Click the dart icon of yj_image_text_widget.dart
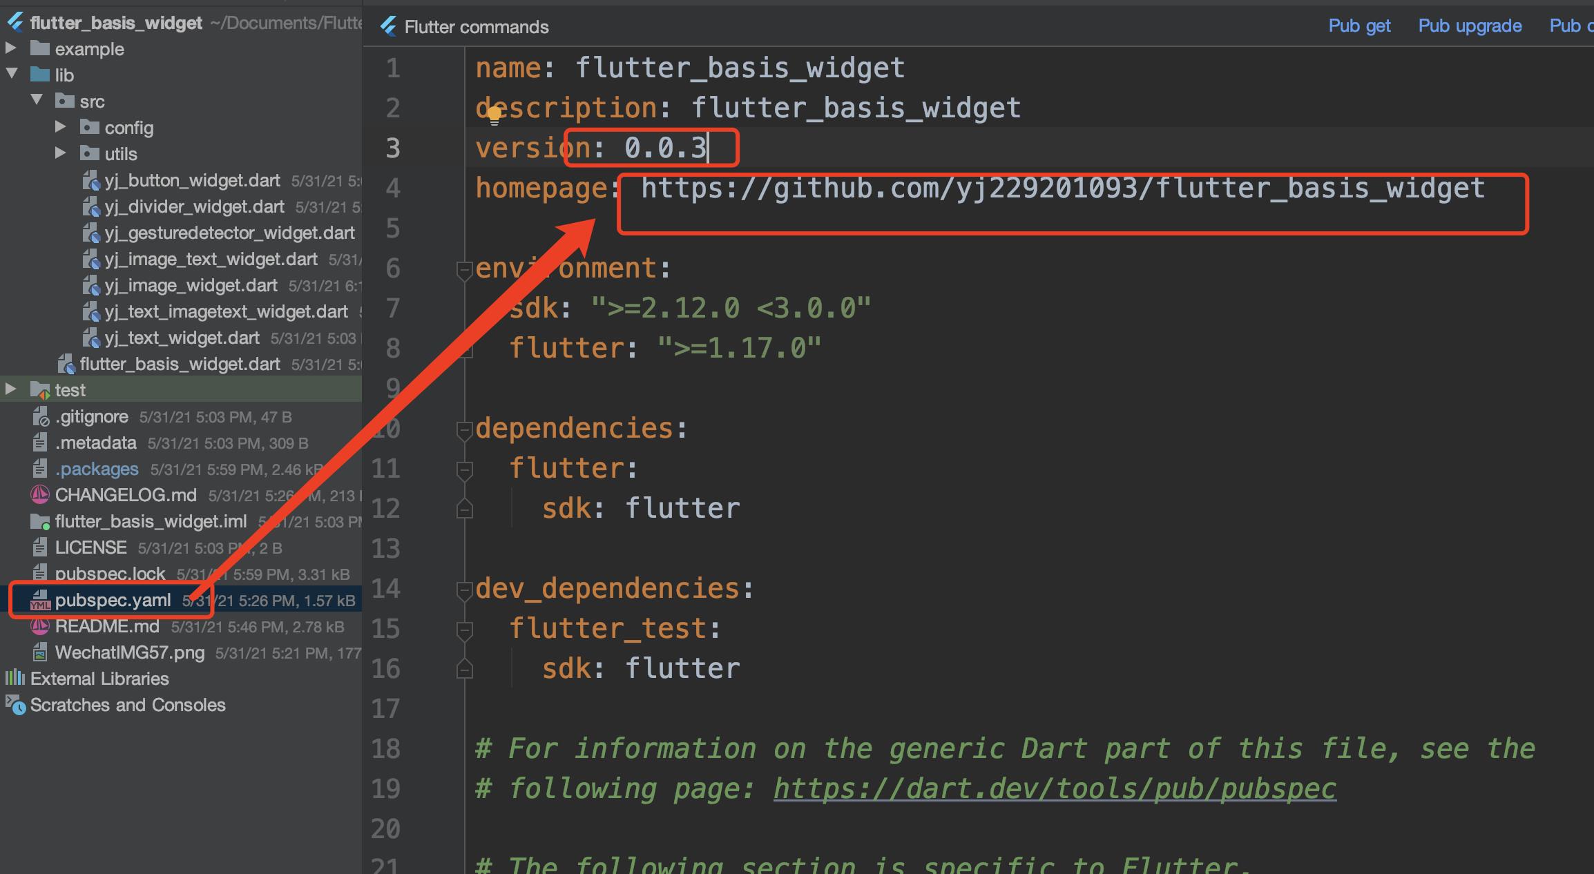 [x=90, y=260]
